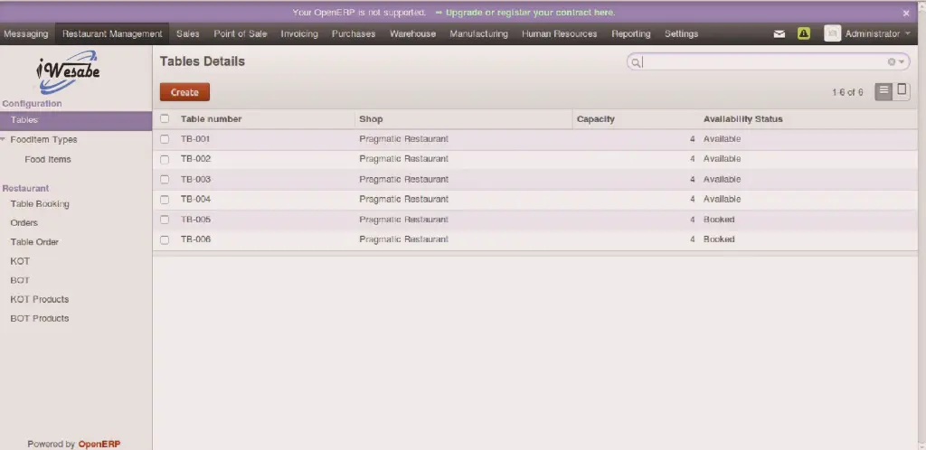
Task: Click inside the search input field
Action: (760, 62)
